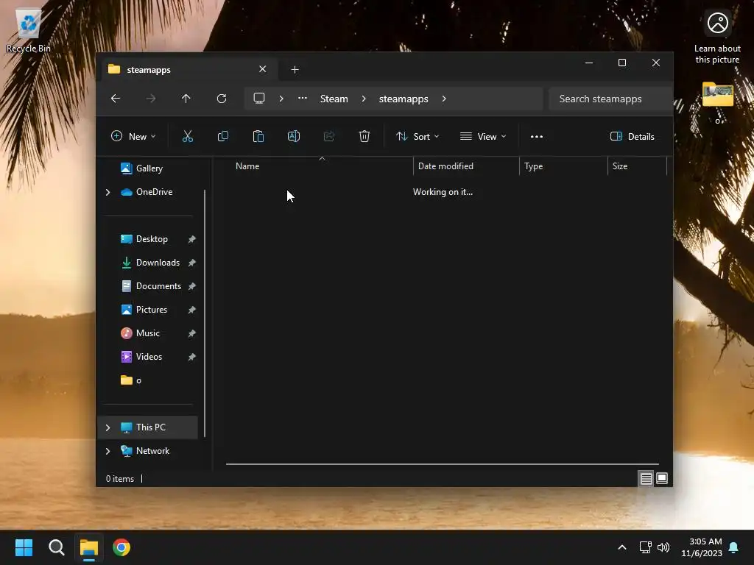The image size is (754, 565).
Task: Click chevron after Steam breadcrumb
Action: tap(364, 99)
